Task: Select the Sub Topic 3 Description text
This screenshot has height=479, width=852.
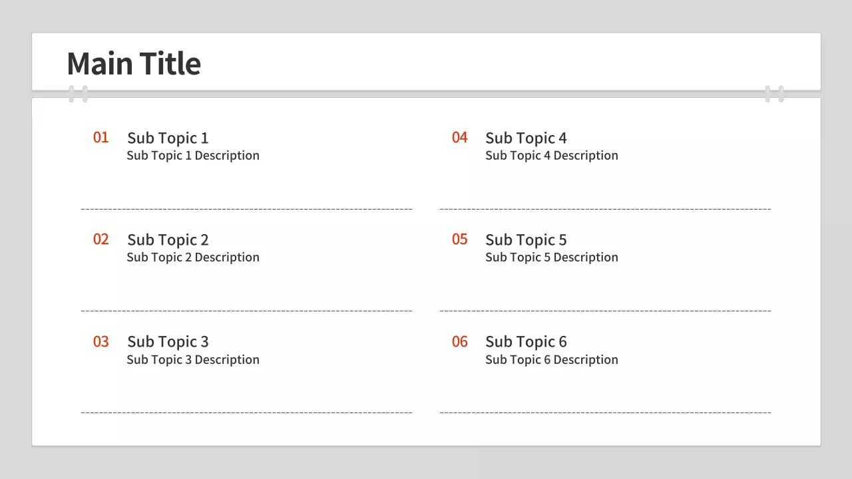Action: click(x=193, y=360)
